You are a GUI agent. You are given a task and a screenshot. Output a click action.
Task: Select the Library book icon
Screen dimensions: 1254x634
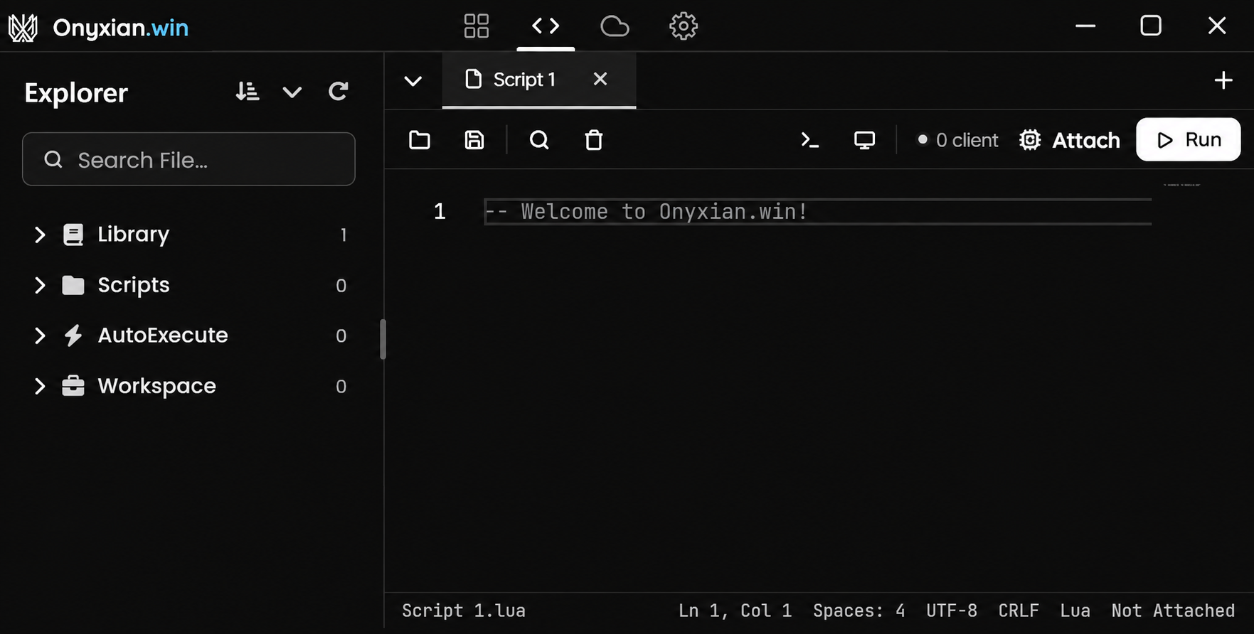(73, 235)
